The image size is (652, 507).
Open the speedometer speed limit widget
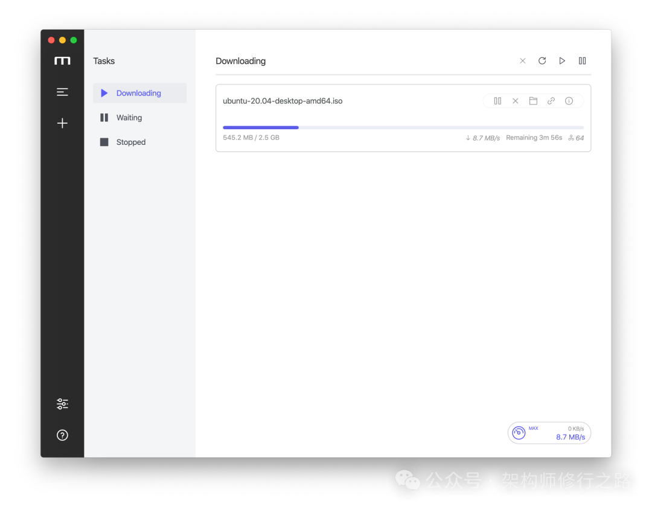pos(549,433)
